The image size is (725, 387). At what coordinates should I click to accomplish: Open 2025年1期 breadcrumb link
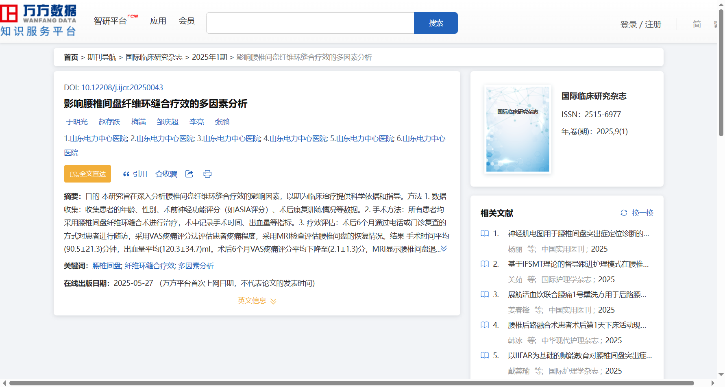[209, 57]
